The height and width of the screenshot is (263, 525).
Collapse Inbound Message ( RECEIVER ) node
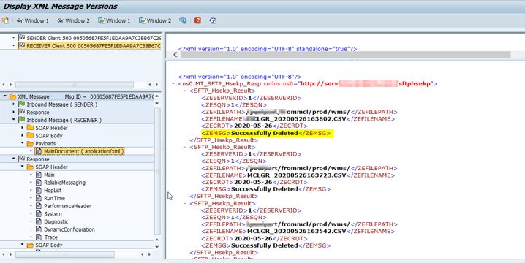click(x=14, y=120)
